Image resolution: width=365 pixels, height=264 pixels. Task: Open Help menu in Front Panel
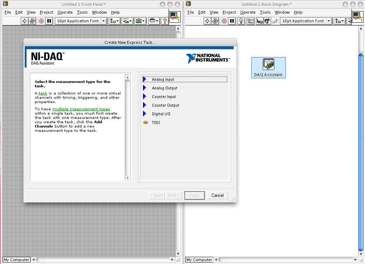pos(115,12)
